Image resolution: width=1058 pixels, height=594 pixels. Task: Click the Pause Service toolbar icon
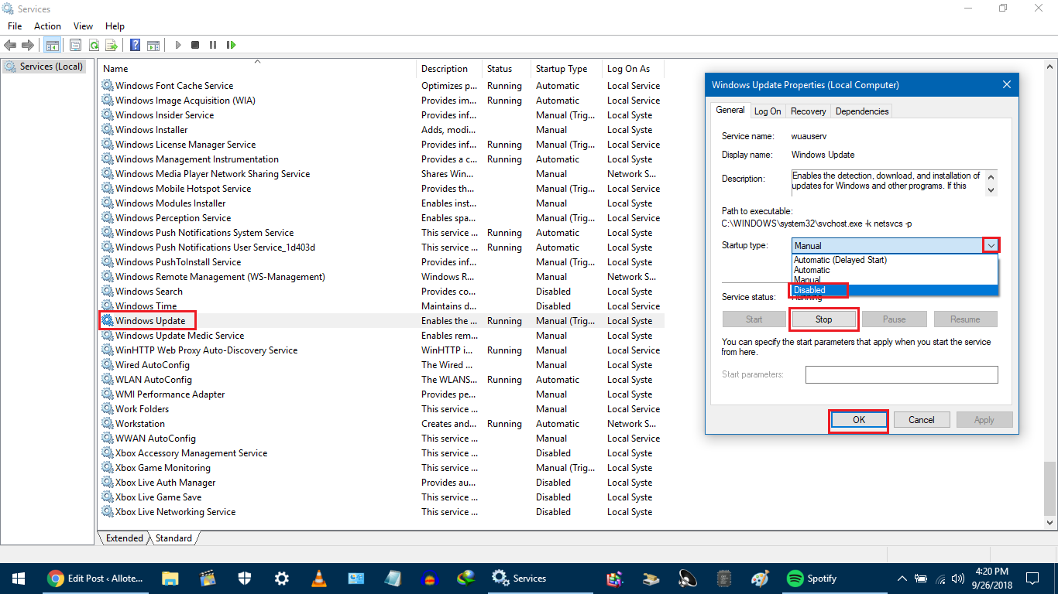click(x=213, y=45)
